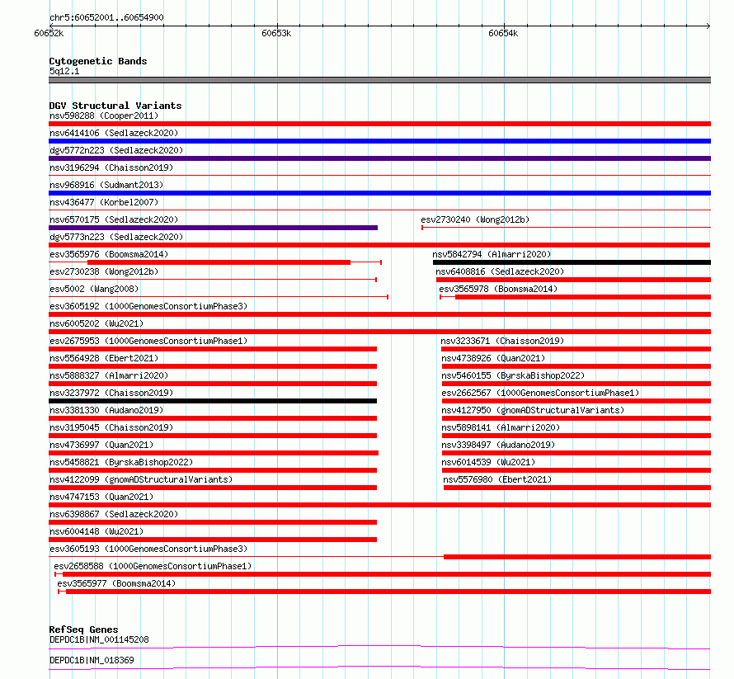Click the blue bar under nsv968916

(x=379, y=193)
